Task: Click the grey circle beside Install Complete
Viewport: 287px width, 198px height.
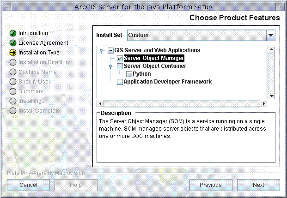Action: (13, 111)
